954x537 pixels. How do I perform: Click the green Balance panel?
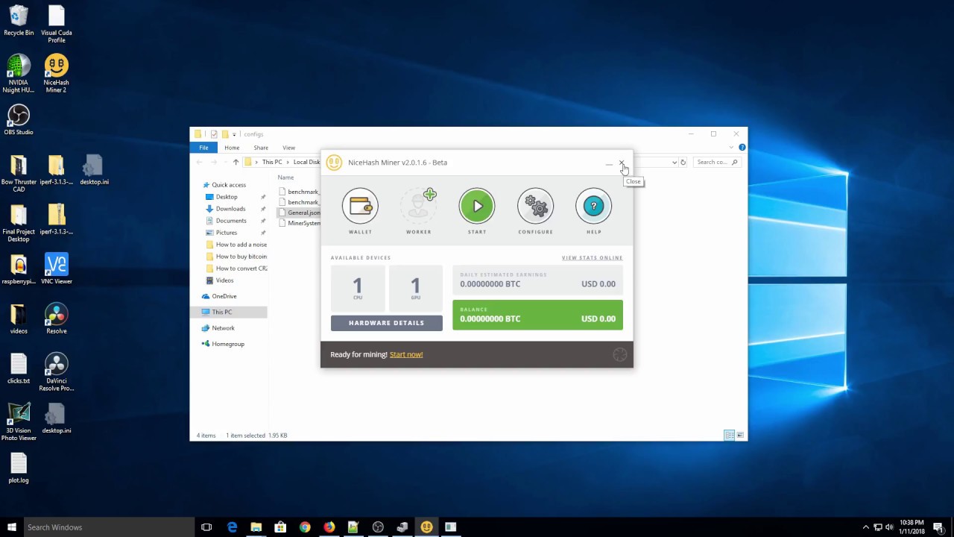click(x=537, y=315)
